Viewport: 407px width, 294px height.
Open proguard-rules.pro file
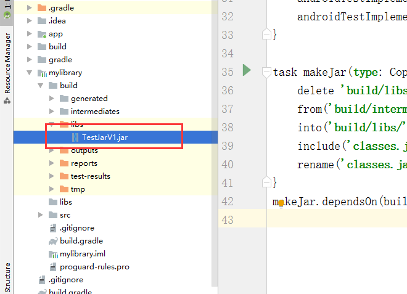[94, 267]
